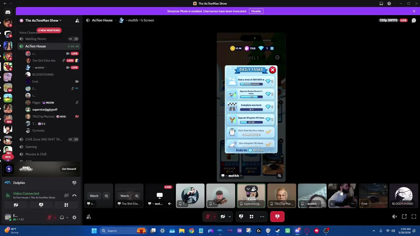Image resolution: width=420 pixels, height=236 pixels.
Task: Expand mic options arrow in call controls
Action: point(214,216)
